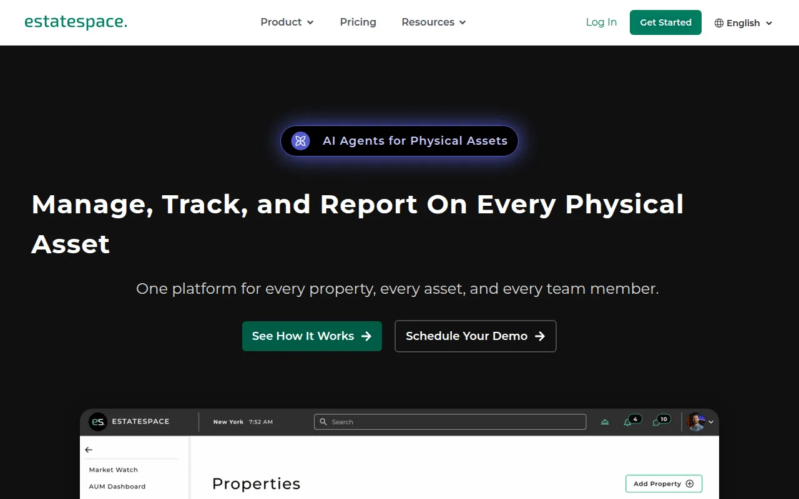Click the Add Property button
799x499 pixels.
pos(664,484)
